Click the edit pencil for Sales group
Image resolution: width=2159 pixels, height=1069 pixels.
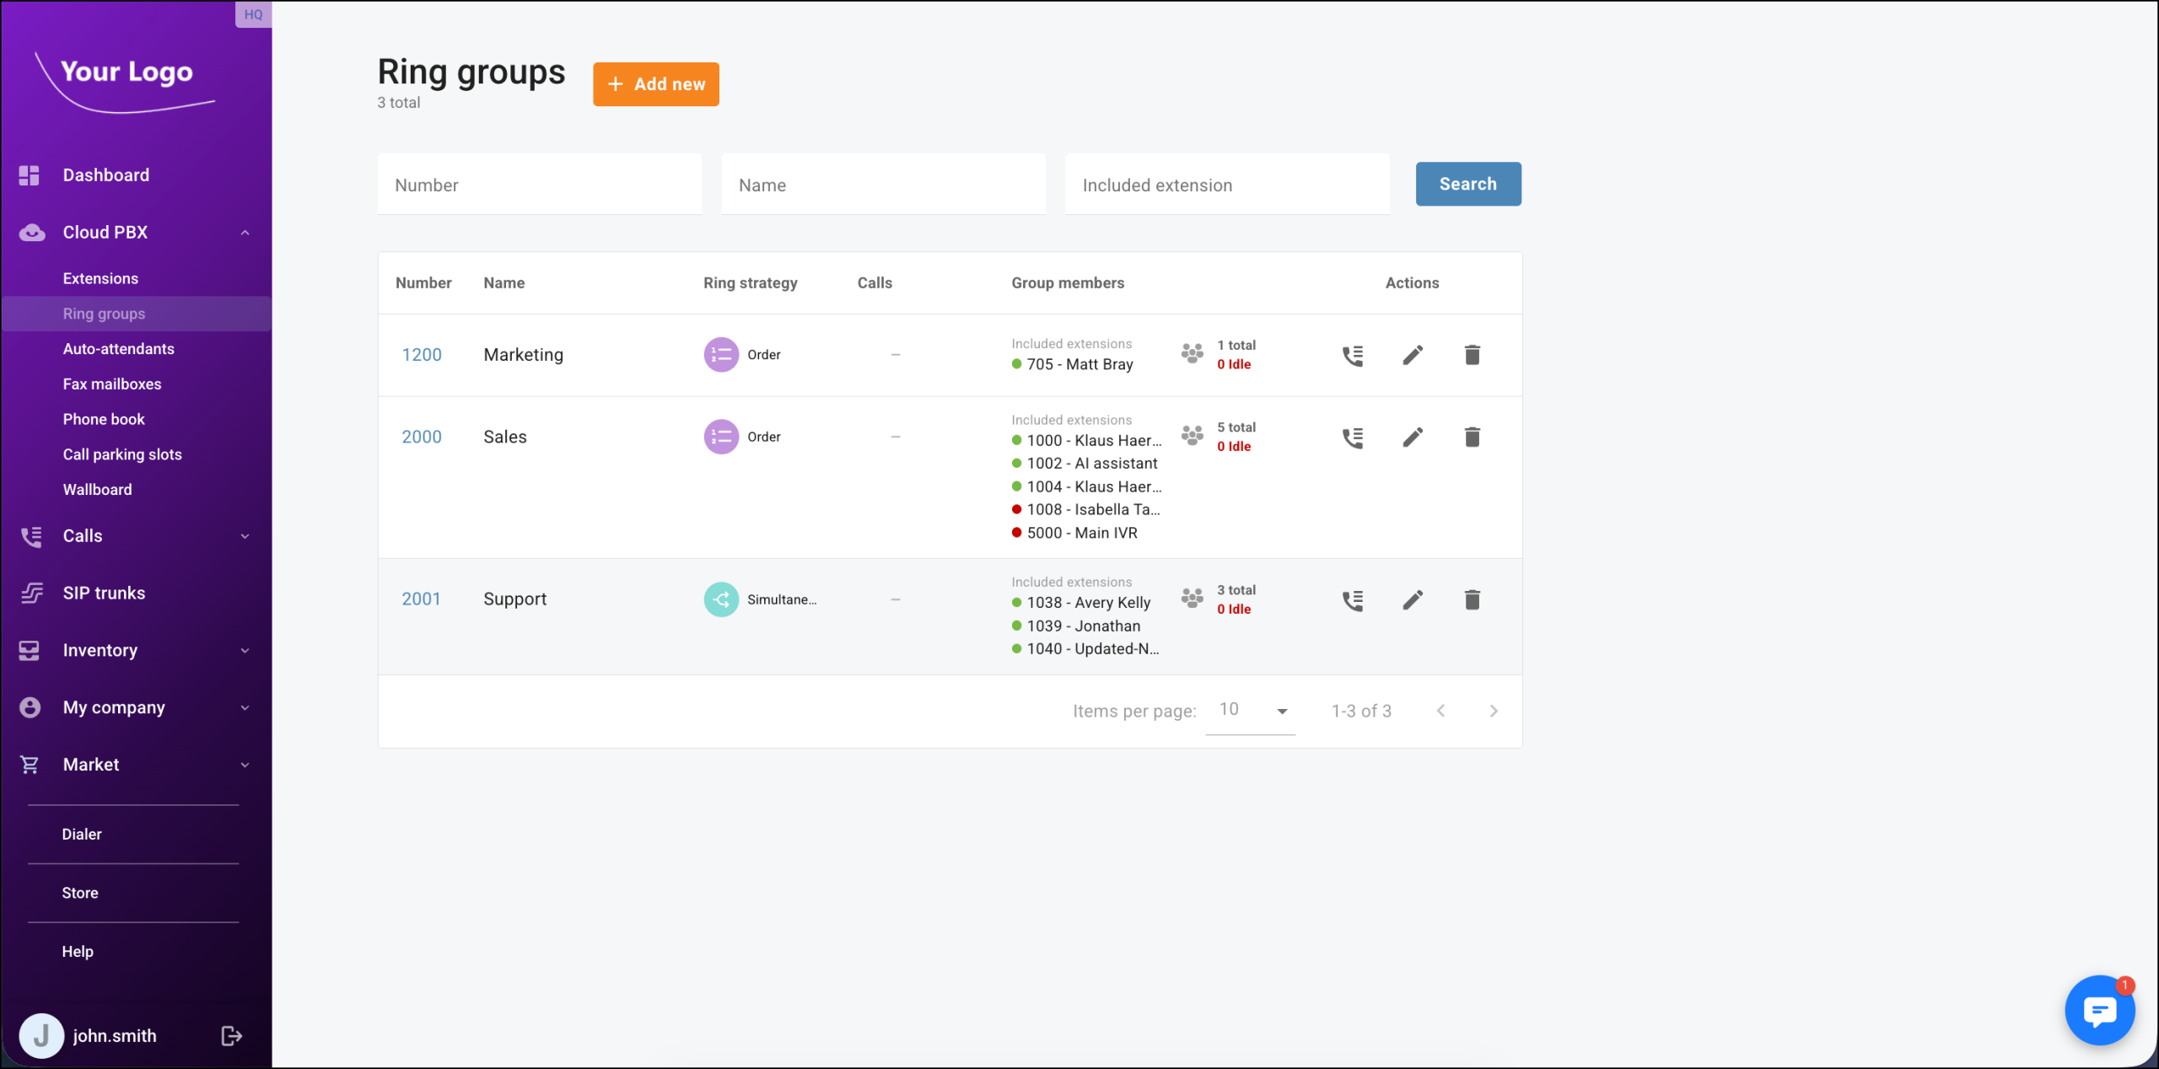tap(1413, 437)
